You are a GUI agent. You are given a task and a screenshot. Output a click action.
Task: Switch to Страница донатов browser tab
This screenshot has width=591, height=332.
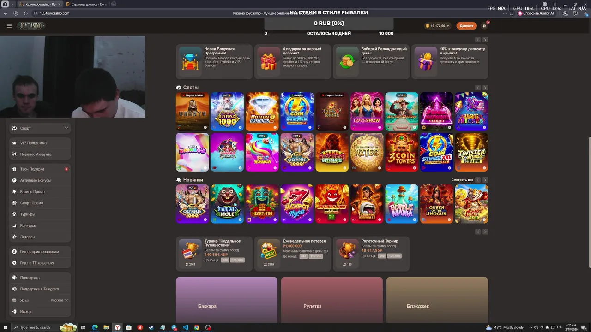[x=86, y=4]
